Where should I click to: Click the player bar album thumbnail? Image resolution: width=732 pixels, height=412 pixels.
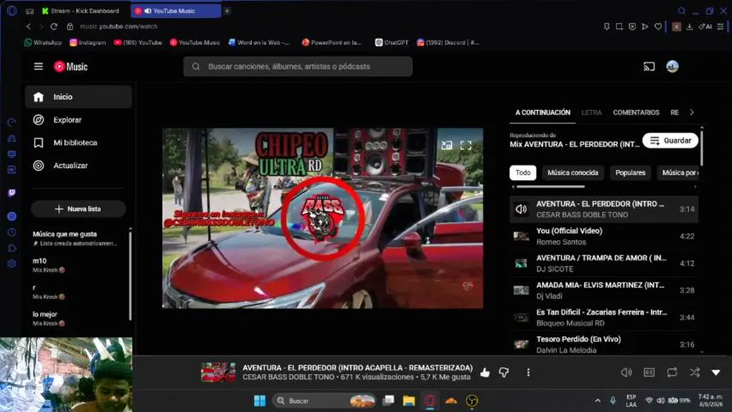218,373
